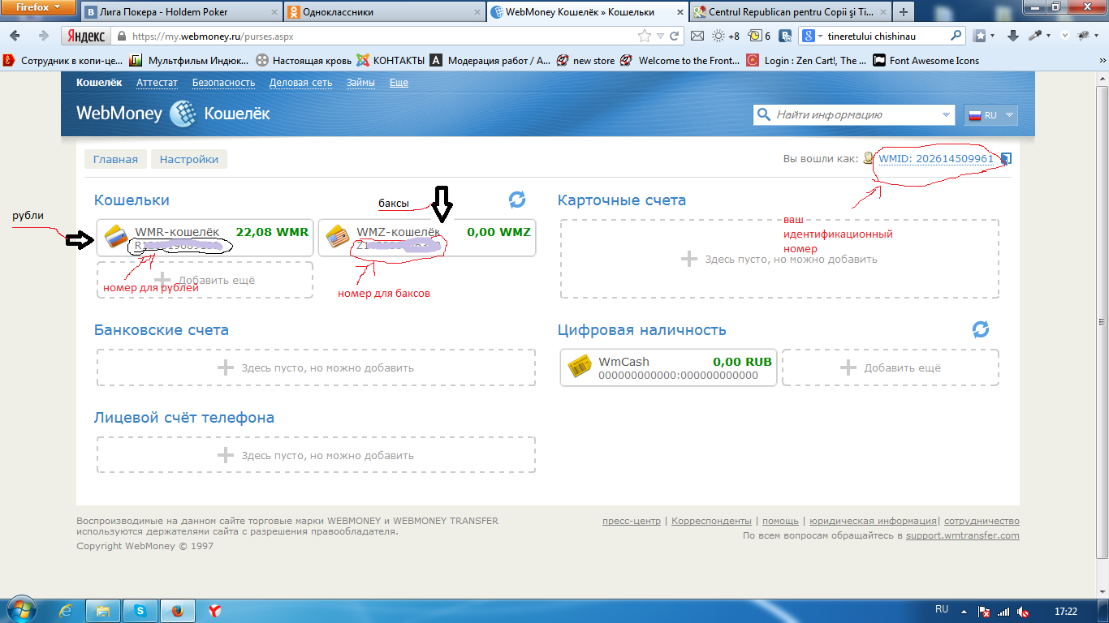Click the eyedropper toolbar icon
Screen dimensions: 1109x623
coord(1035,36)
